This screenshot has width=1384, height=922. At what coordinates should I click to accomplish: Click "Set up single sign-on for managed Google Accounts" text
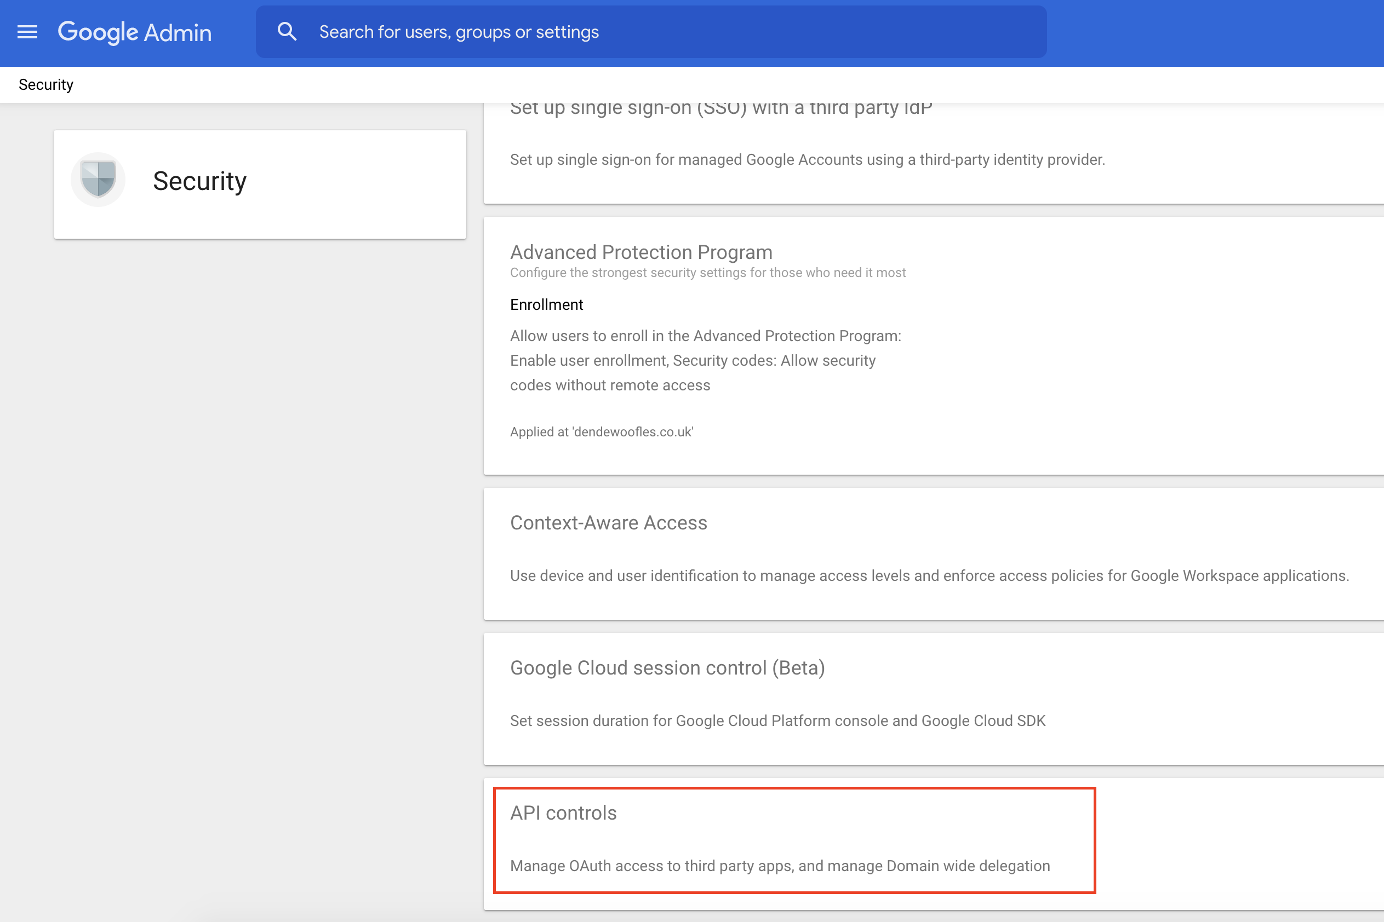pos(808,159)
